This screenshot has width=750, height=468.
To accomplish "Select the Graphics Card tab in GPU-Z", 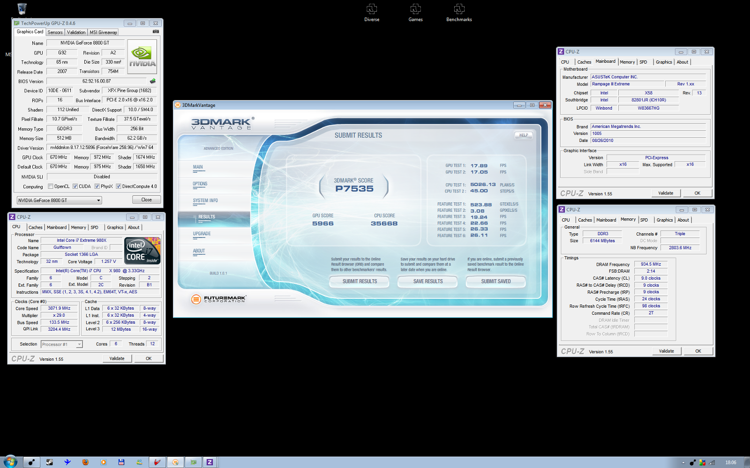I will 30,32.
